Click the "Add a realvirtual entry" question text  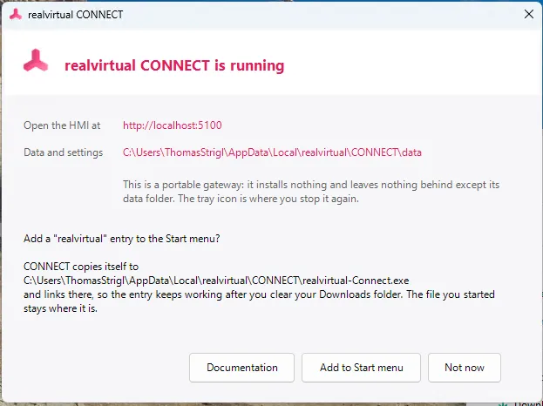tap(121, 239)
